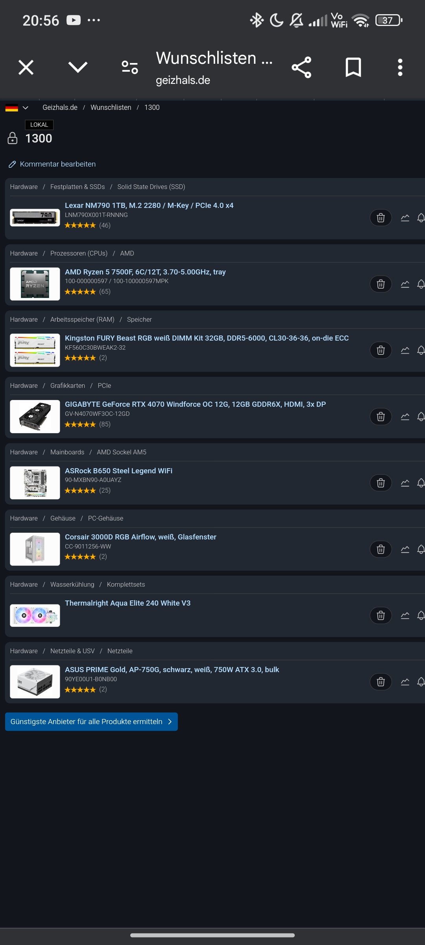The height and width of the screenshot is (945, 425).
Task: Delete Lexar NM790 SSD from wishlist
Action: coord(381,218)
